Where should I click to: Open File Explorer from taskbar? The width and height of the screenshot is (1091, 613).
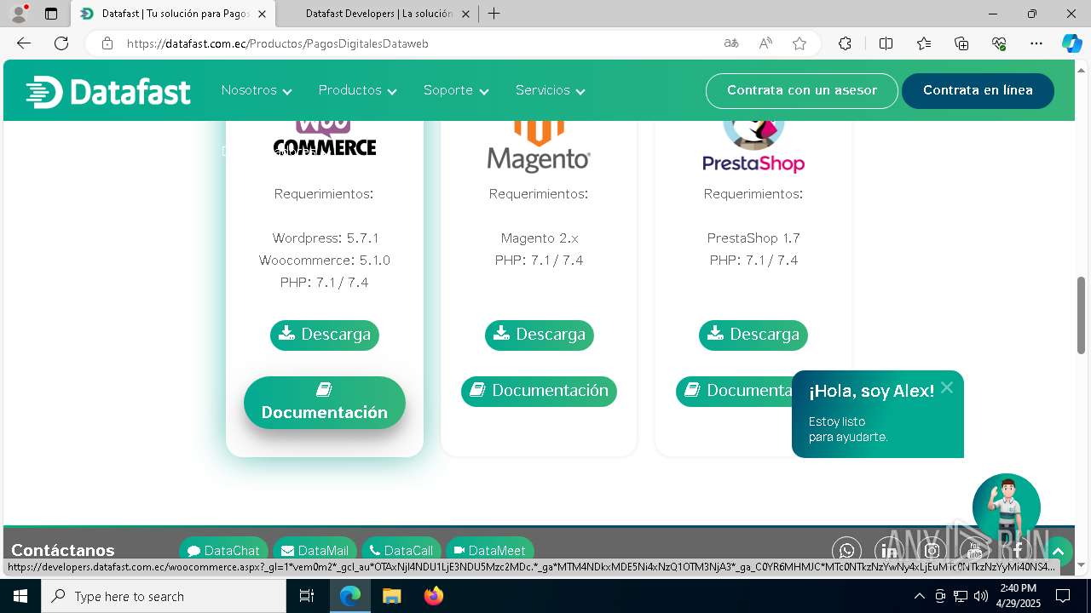391,596
